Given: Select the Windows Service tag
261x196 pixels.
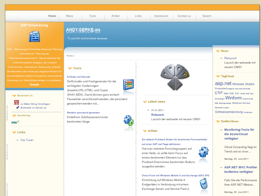Looking at the screenshot, I should point(241,103).
